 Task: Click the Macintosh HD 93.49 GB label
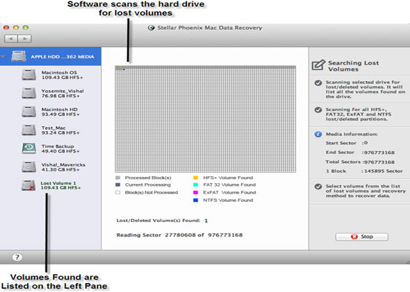coord(60,112)
